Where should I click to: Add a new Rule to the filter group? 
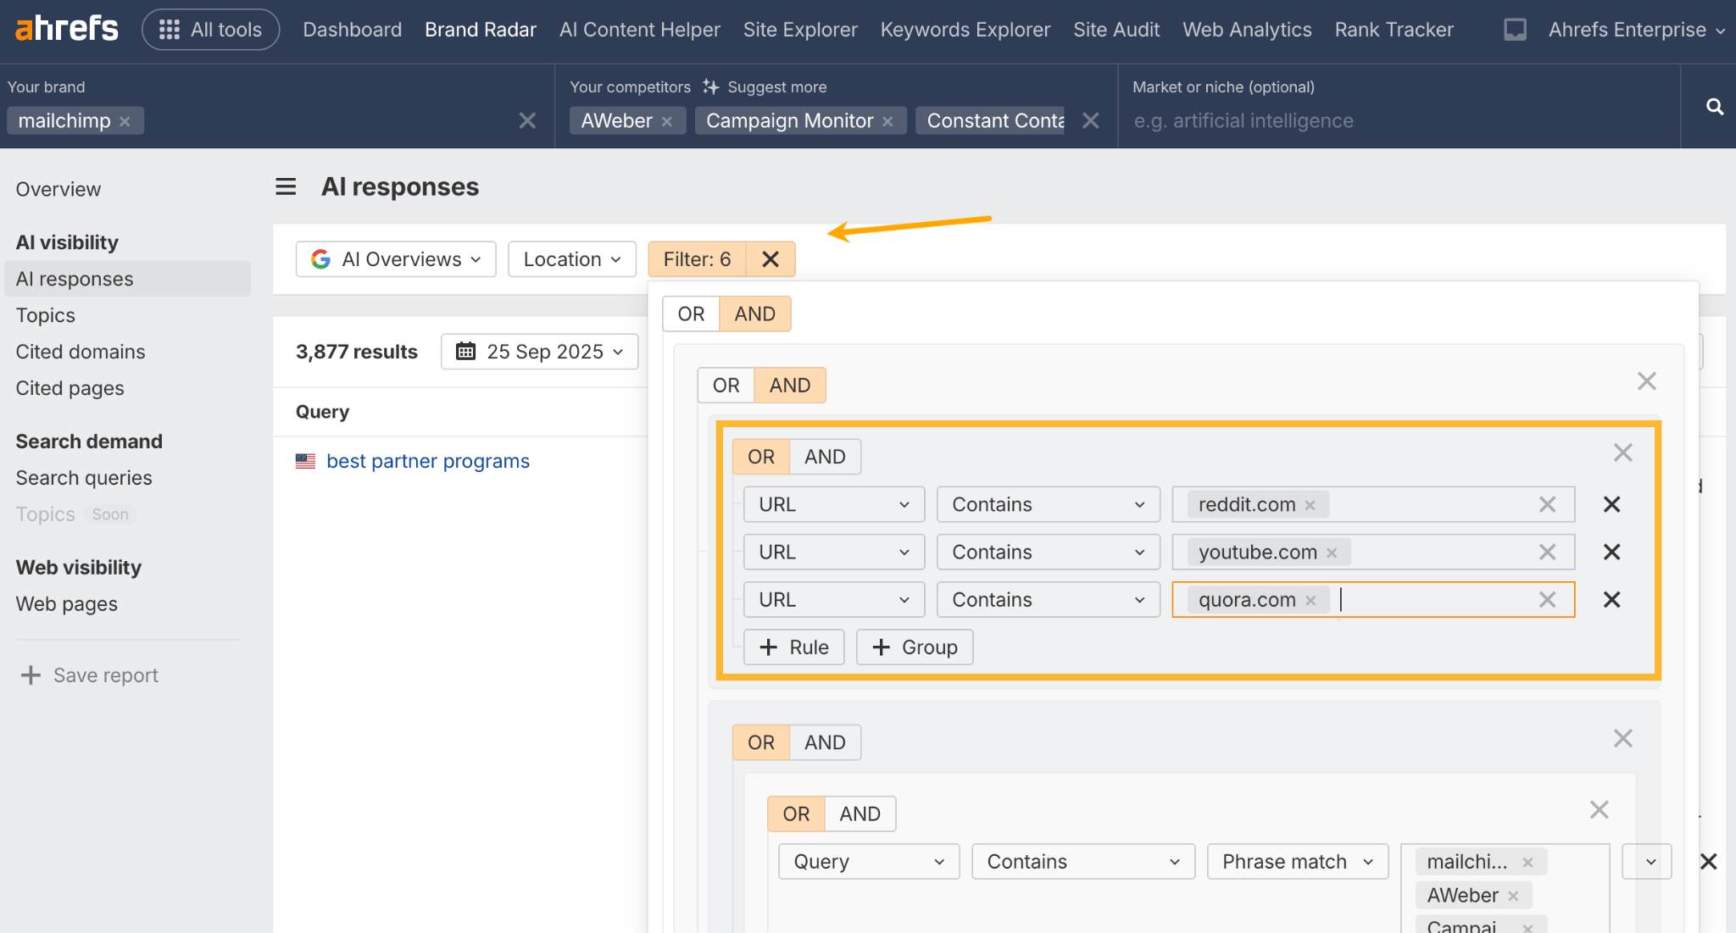[793, 647]
